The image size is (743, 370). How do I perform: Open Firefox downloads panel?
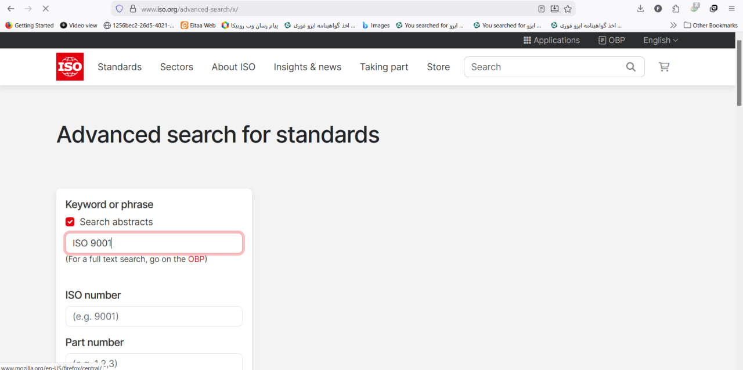pyautogui.click(x=640, y=9)
